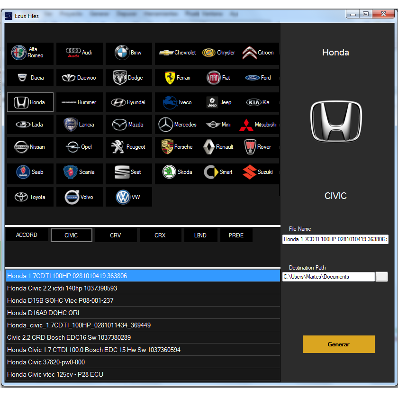Select the Daewoo brand logo
Image resolution: width=398 pixels, height=398 pixels.
[x=69, y=78]
